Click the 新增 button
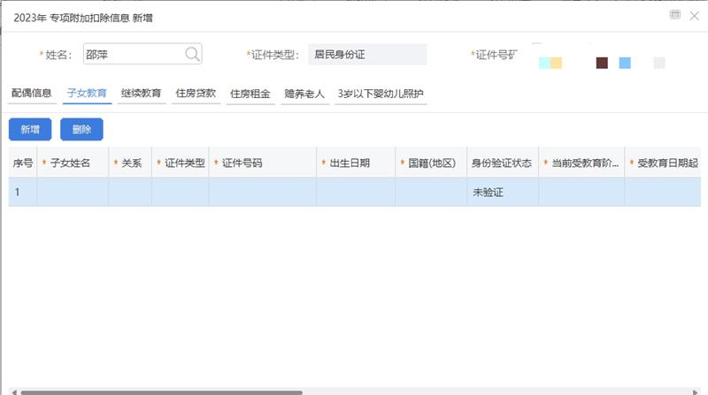Viewport: 708px width, 395px height. tap(30, 129)
